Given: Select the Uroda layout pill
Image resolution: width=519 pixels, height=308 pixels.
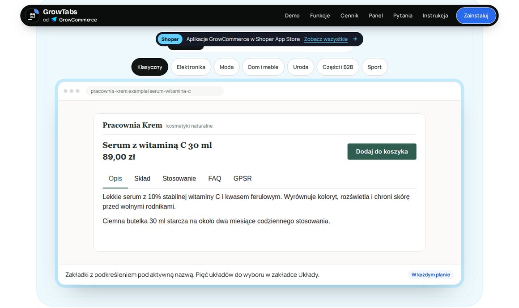Looking at the screenshot, I should (x=301, y=67).
